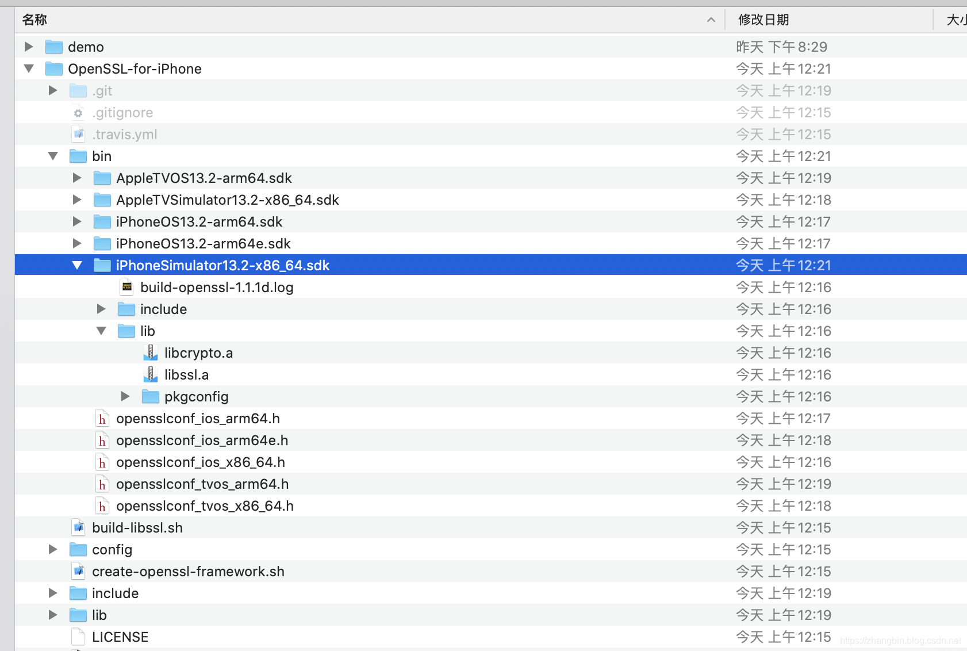Click the opensslconf_ios_x86_64.h header icon
This screenshot has width=967, height=651.
pos(102,462)
